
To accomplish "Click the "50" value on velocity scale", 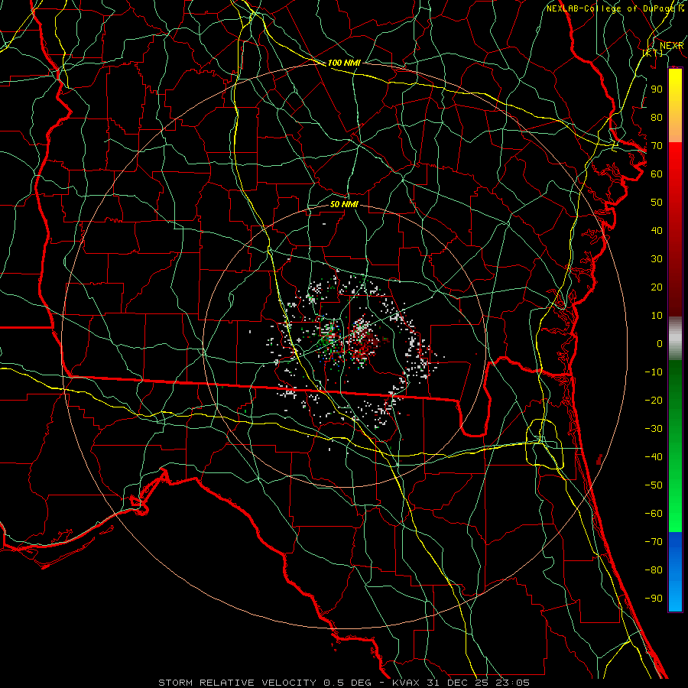I will (657, 203).
